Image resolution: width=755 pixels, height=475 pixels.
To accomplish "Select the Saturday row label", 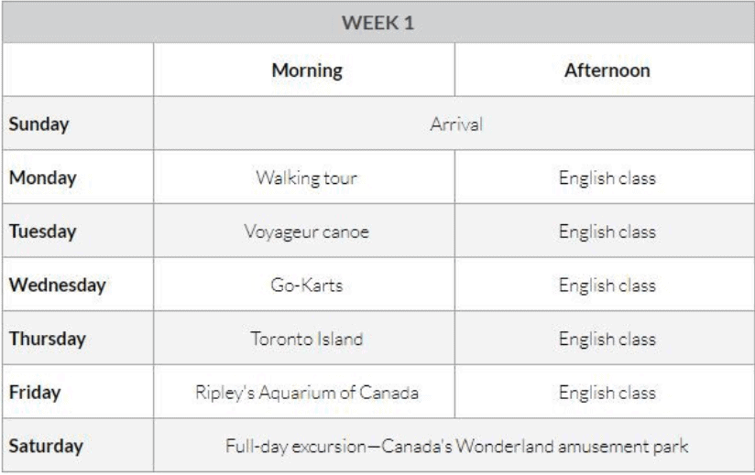I will click(46, 446).
